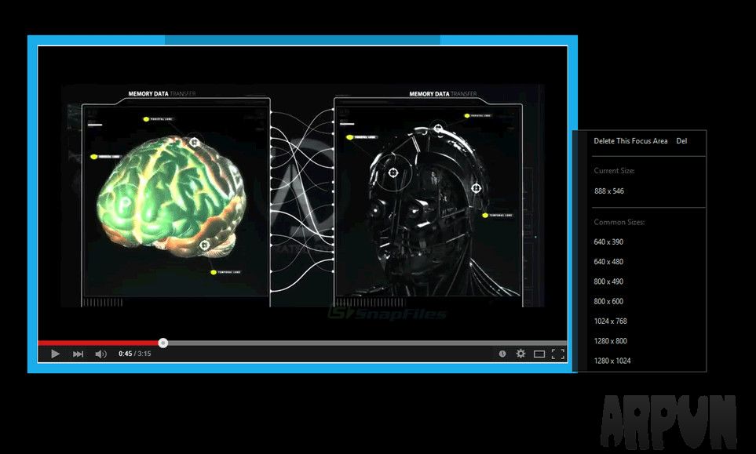
Task: Skip to the next video
Action: click(x=78, y=354)
